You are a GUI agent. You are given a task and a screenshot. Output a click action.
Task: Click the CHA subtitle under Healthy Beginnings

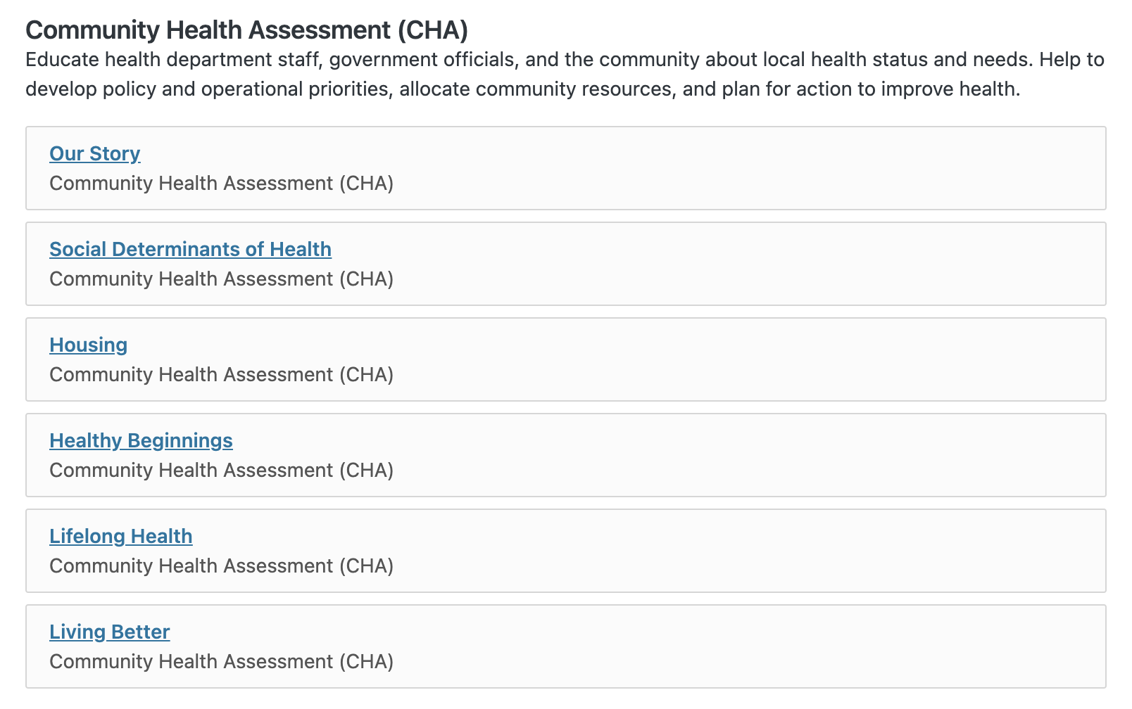pyautogui.click(x=221, y=471)
